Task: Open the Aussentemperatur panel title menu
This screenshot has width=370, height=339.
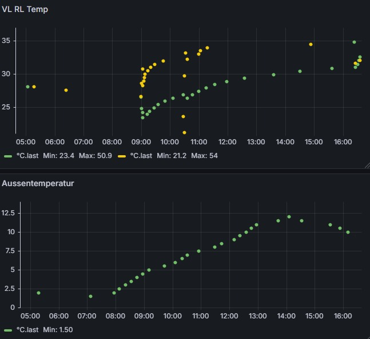Action: pos(38,183)
